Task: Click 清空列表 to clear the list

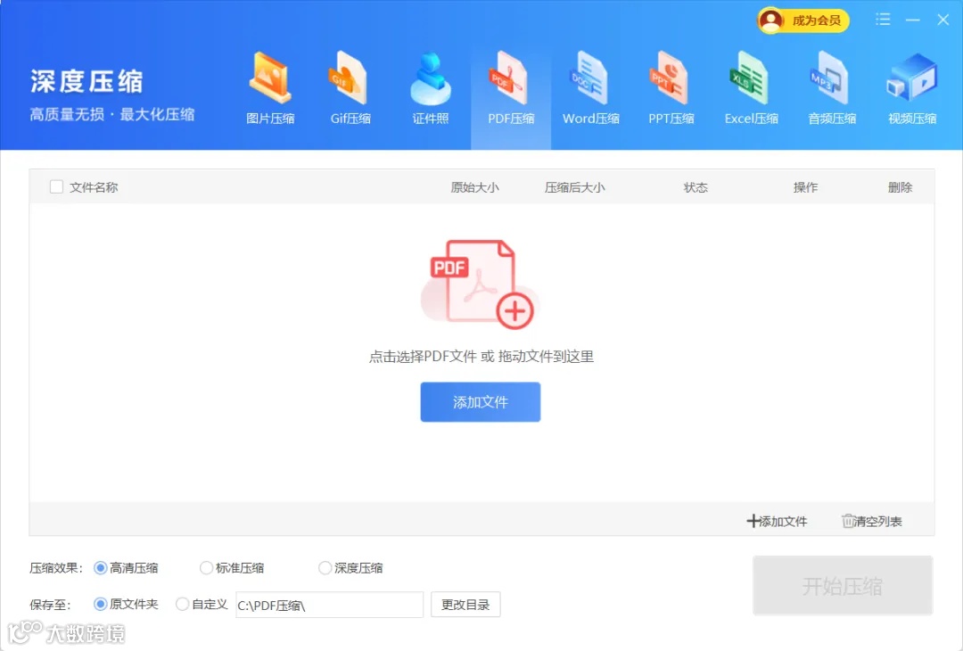Action: (873, 523)
